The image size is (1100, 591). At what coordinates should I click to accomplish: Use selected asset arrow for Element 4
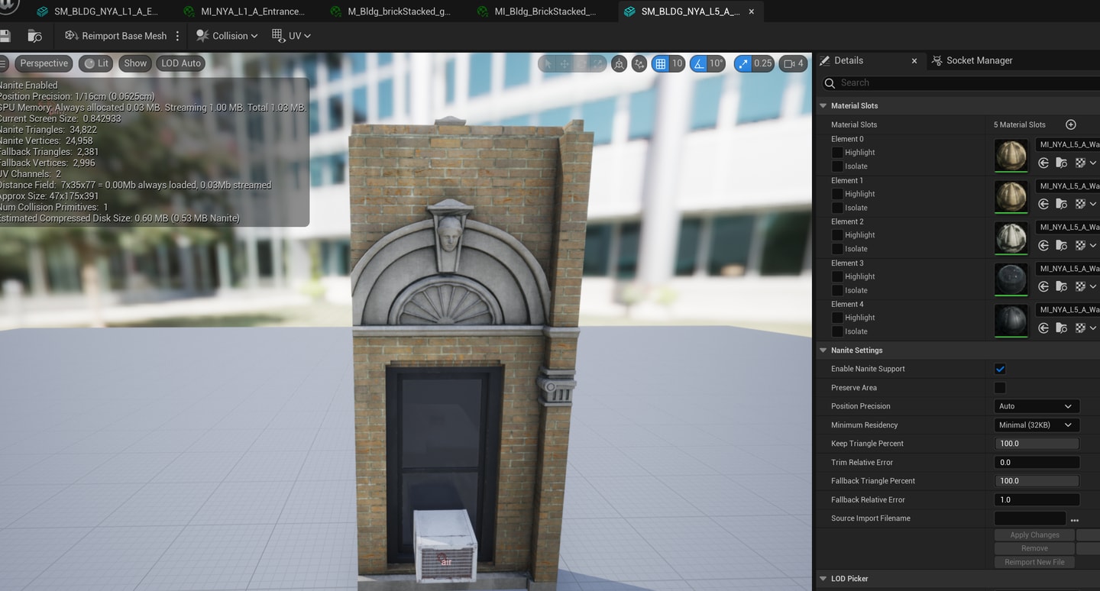tap(1043, 328)
